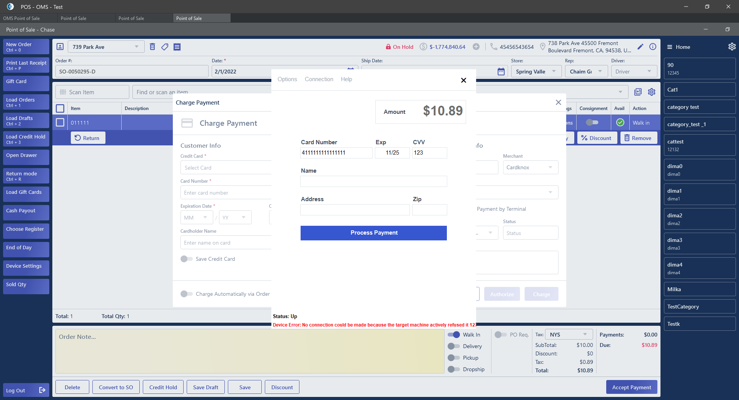Open the Driver dropdown

(634, 72)
